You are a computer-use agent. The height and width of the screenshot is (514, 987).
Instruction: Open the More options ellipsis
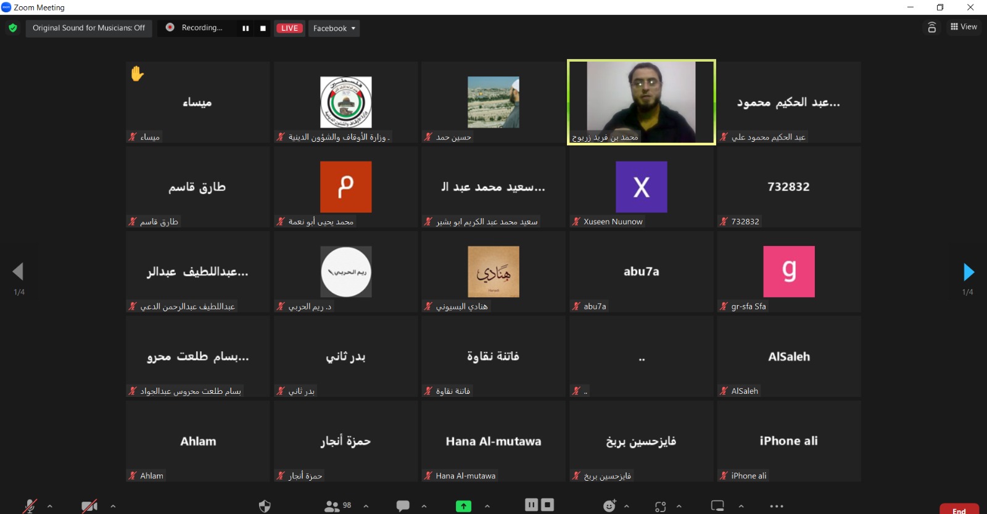tap(777, 506)
